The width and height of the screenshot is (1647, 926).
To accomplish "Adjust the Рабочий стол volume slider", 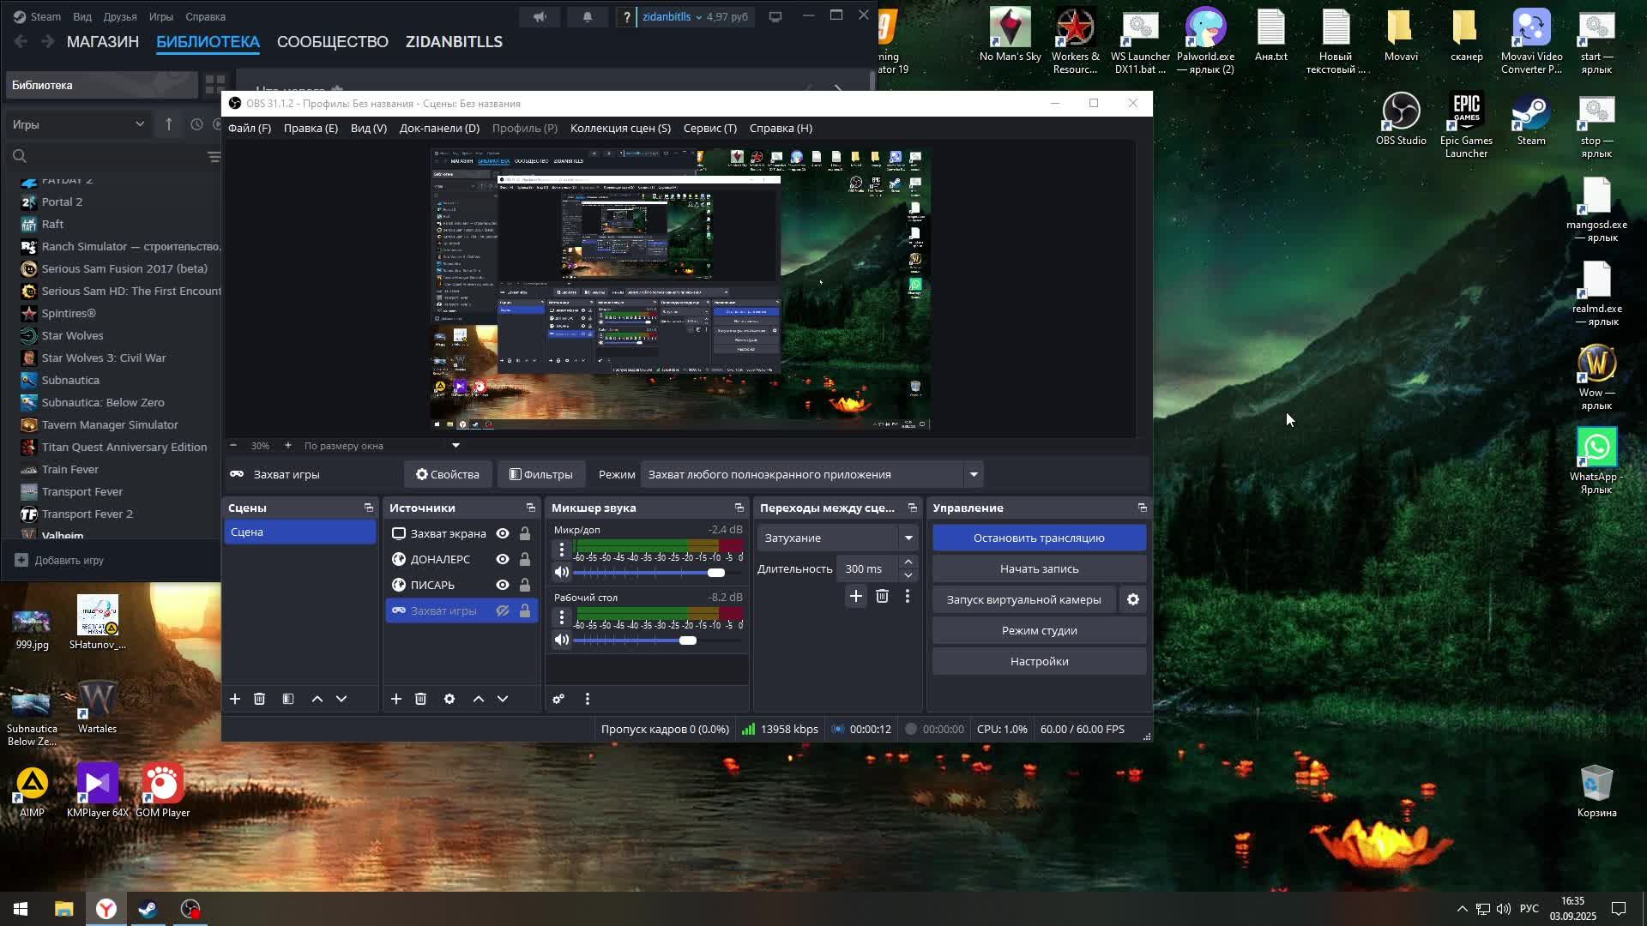I will [x=687, y=640].
